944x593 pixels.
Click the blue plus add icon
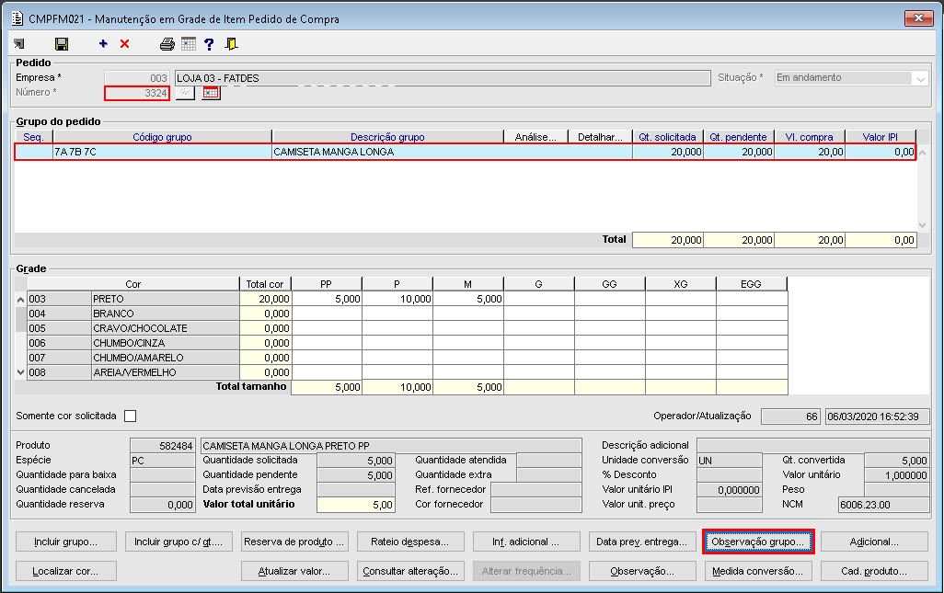click(103, 43)
